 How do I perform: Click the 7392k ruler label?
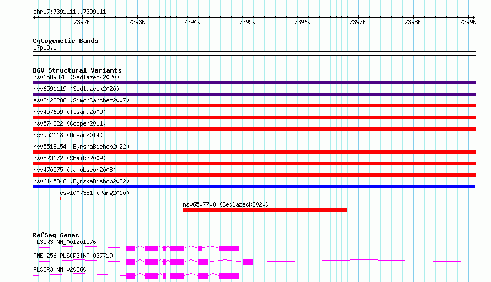[82, 22]
